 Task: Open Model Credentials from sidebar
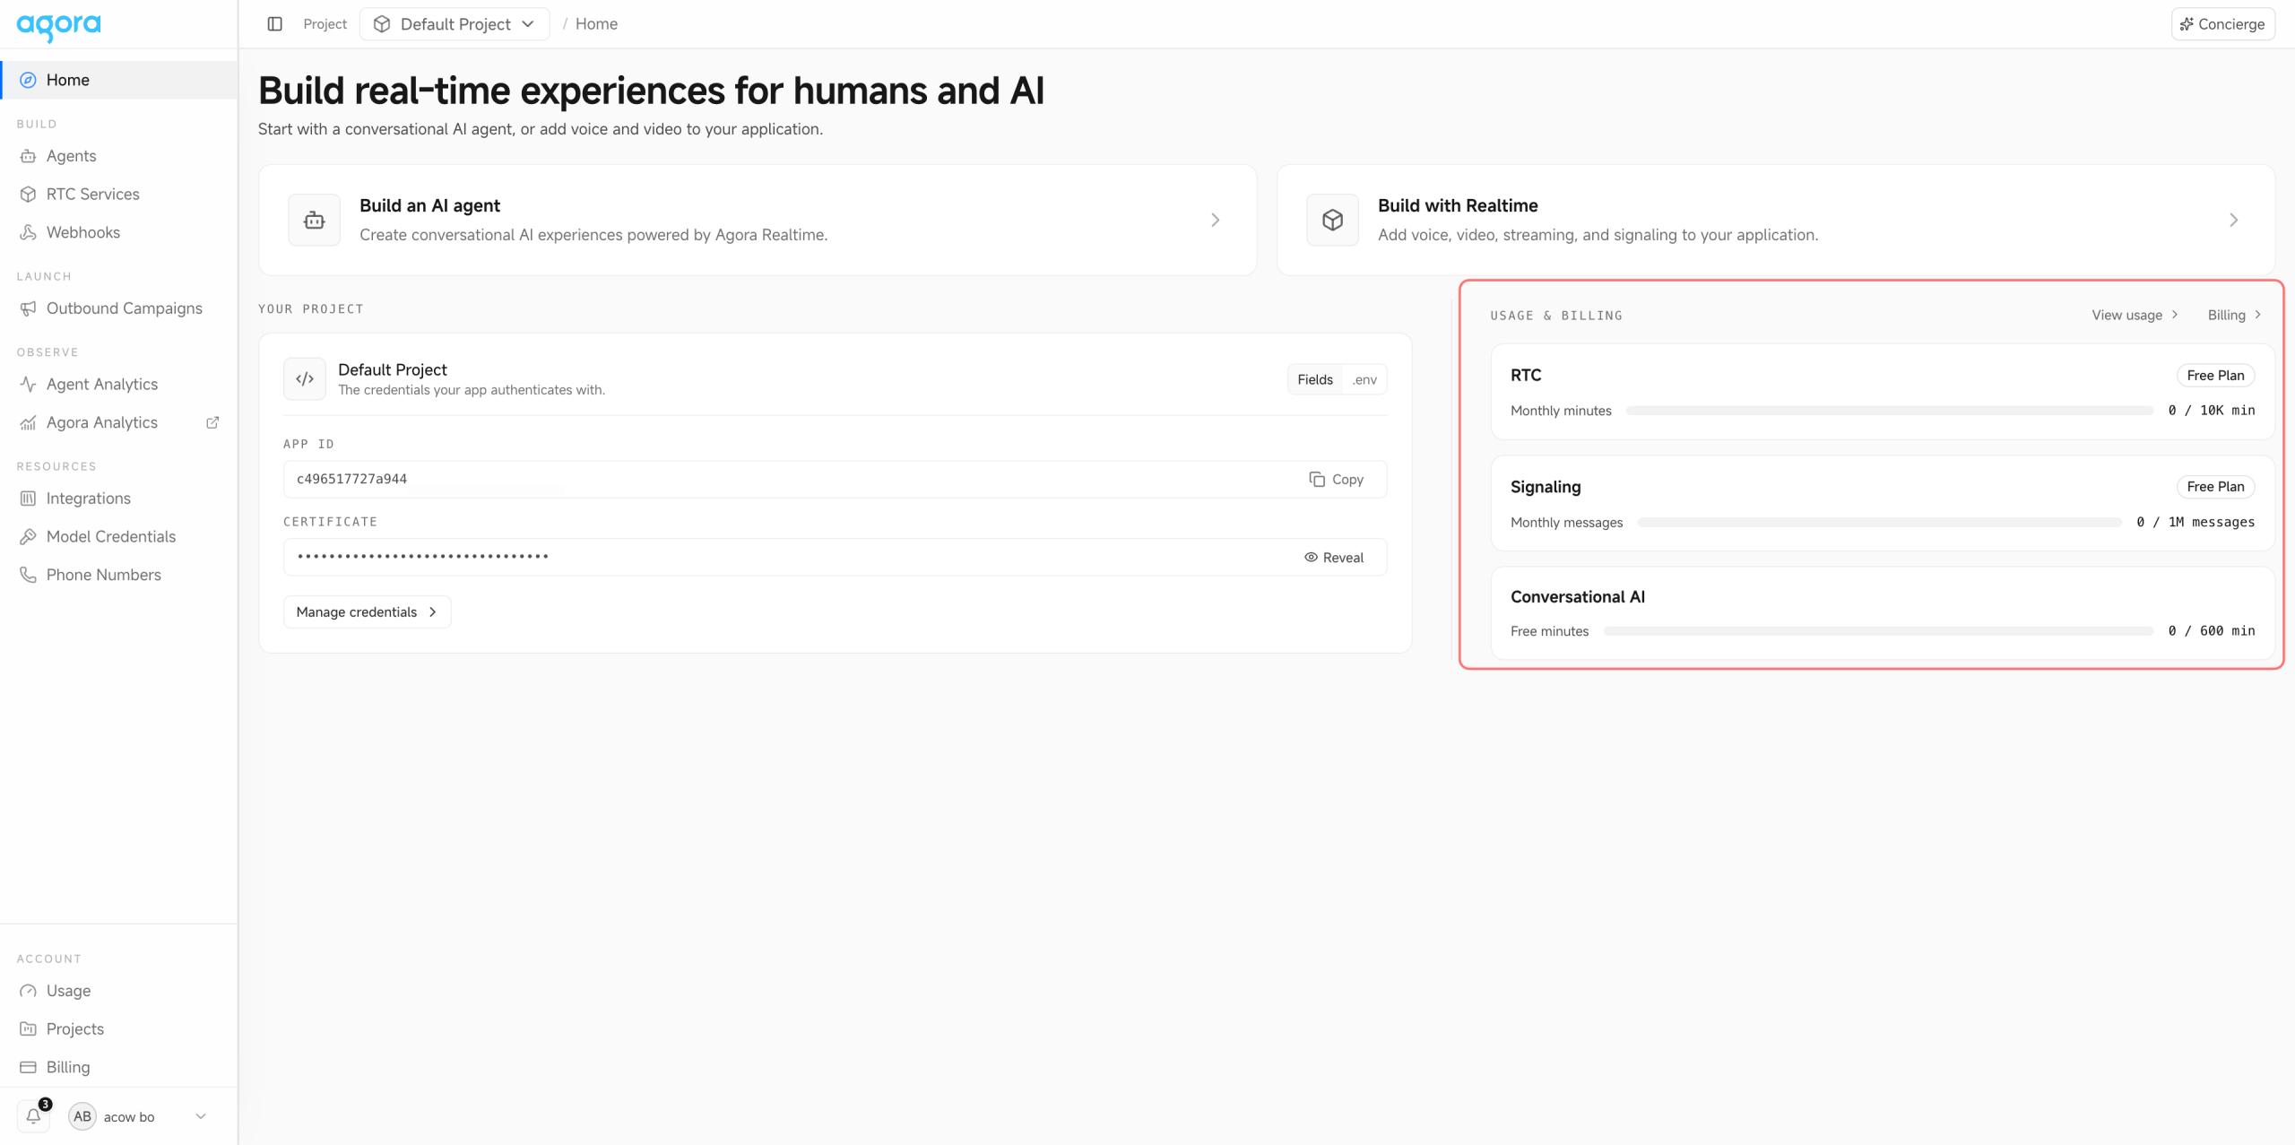119,537
